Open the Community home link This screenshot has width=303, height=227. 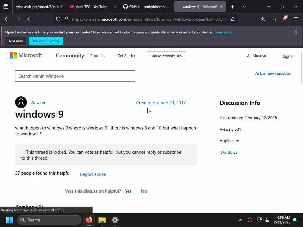pos(70,56)
